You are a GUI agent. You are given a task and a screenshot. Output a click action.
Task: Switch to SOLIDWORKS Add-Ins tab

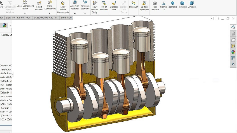pos(46,18)
